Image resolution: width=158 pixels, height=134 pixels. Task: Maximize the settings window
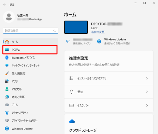[x=145, y=3]
